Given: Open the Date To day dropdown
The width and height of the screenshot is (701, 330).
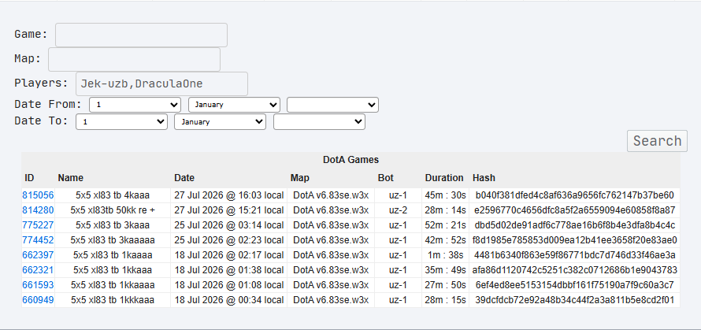Looking at the screenshot, I should [x=121, y=121].
